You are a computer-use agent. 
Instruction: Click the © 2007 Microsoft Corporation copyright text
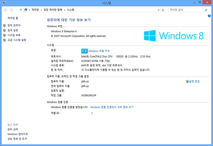coord(78,36)
